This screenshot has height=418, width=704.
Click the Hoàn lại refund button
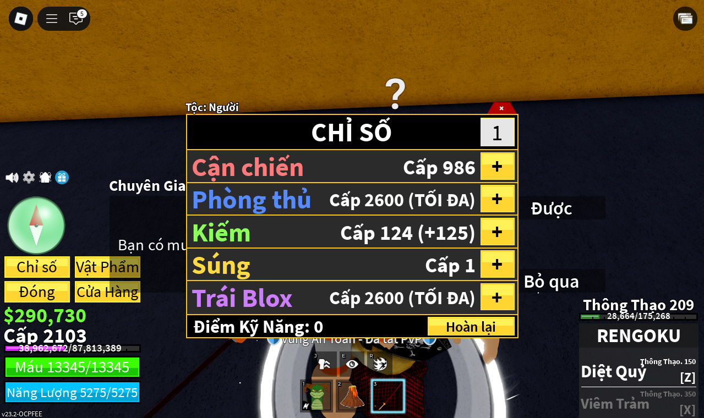point(471,326)
